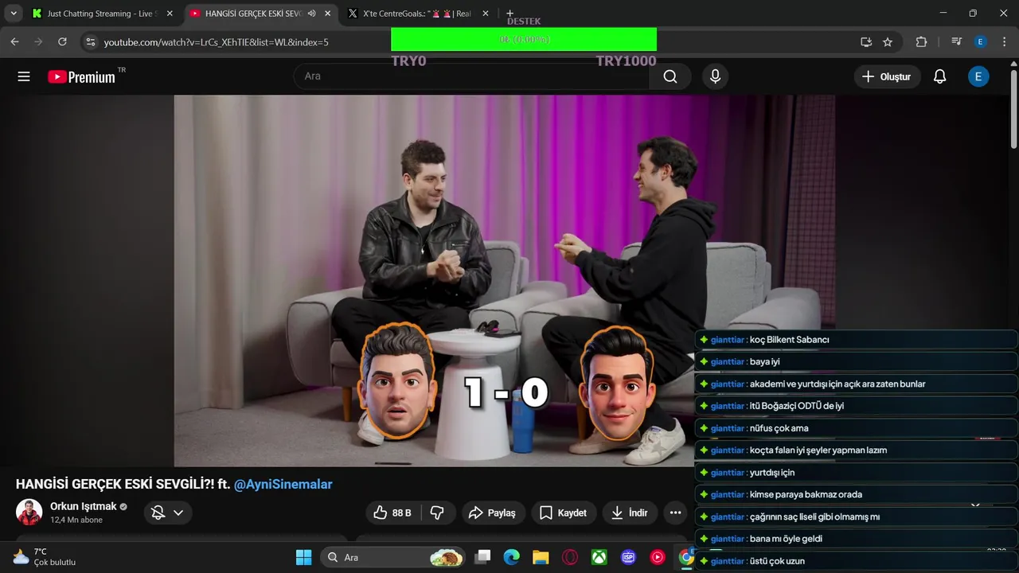Open the weather widget showing 7°C

pyautogui.click(x=45, y=557)
